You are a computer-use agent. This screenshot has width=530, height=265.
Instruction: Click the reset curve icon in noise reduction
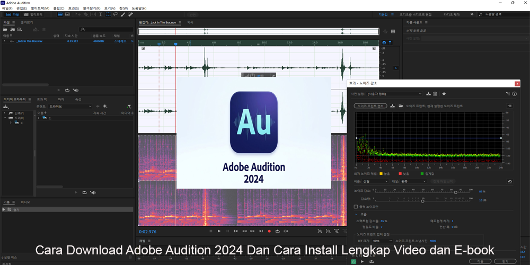(510, 181)
